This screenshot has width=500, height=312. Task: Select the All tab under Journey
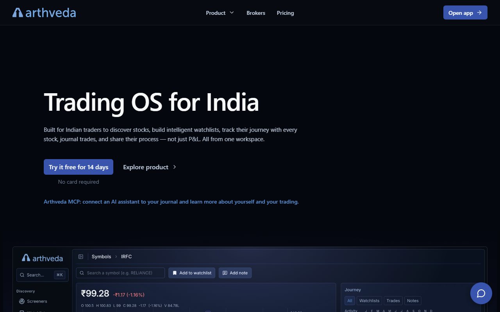(x=350, y=301)
